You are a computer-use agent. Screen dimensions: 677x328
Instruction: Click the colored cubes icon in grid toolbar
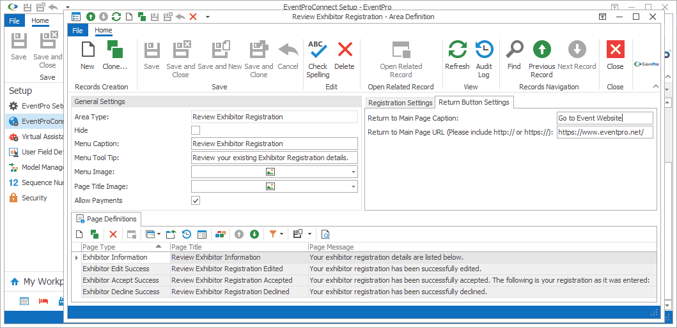tap(221, 234)
